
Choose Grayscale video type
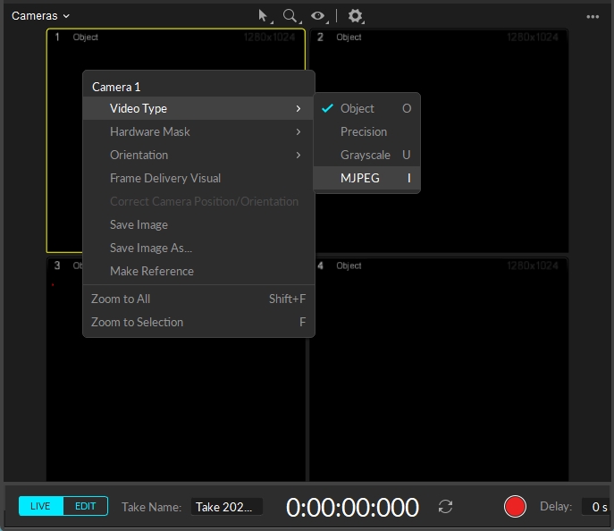366,155
